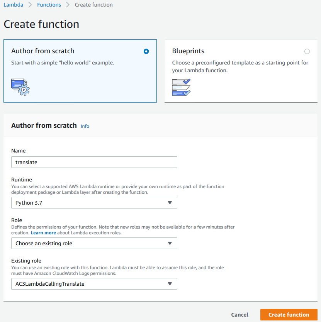
Task: Click the Blueprints checklist icon
Action: pyautogui.click(x=181, y=87)
